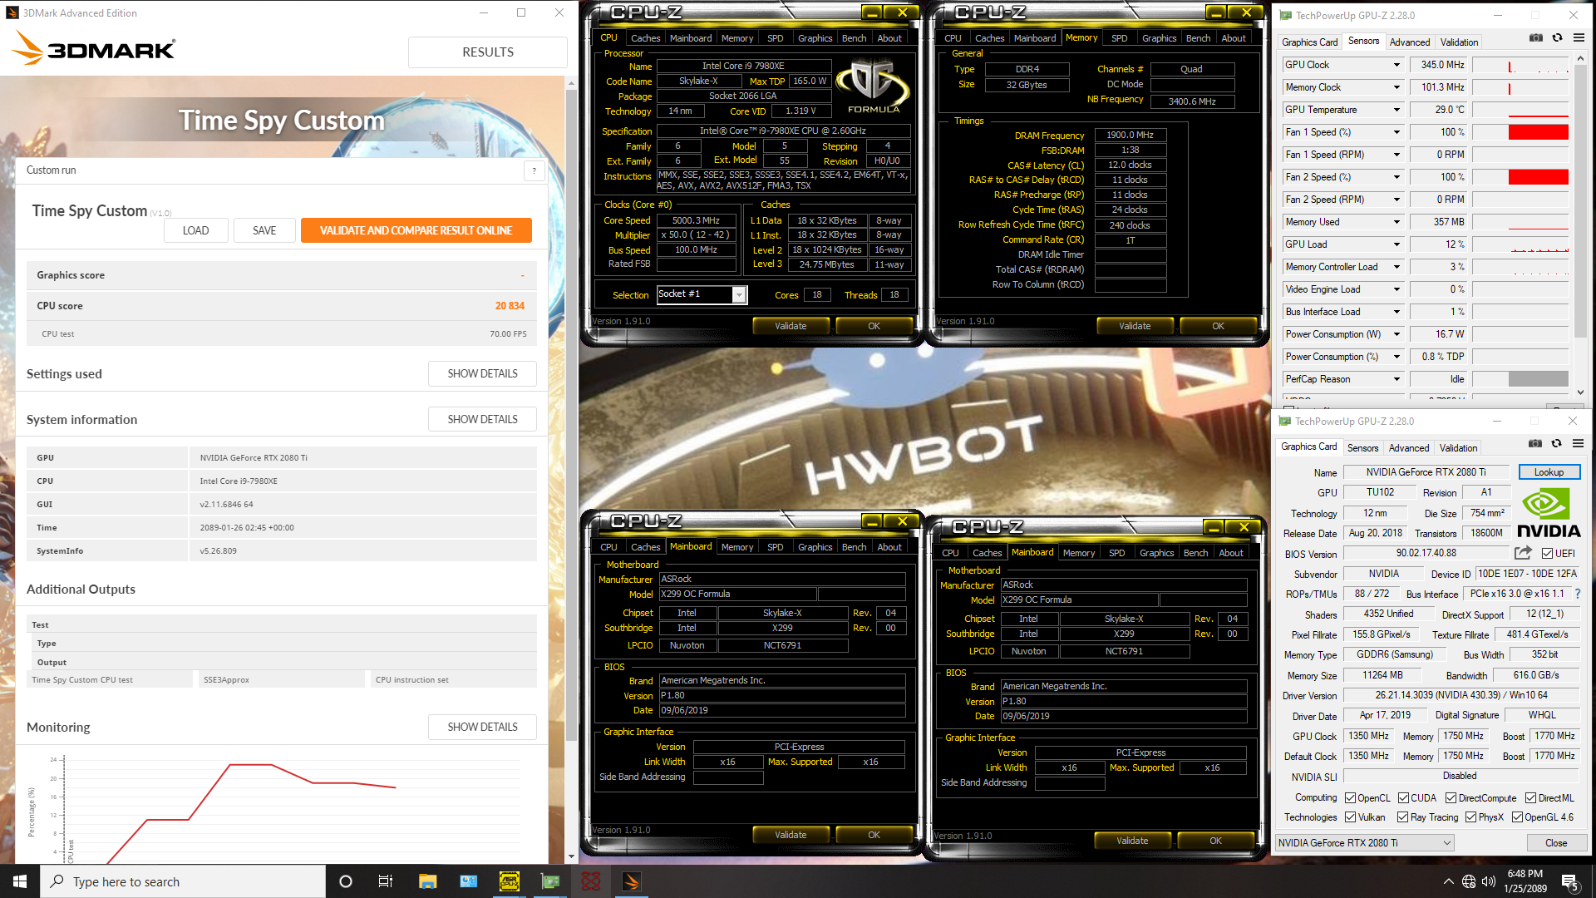The height and width of the screenshot is (898, 1596).
Task: Open Validation tab in GPU-Z Graphics Card window
Action: [1458, 447]
